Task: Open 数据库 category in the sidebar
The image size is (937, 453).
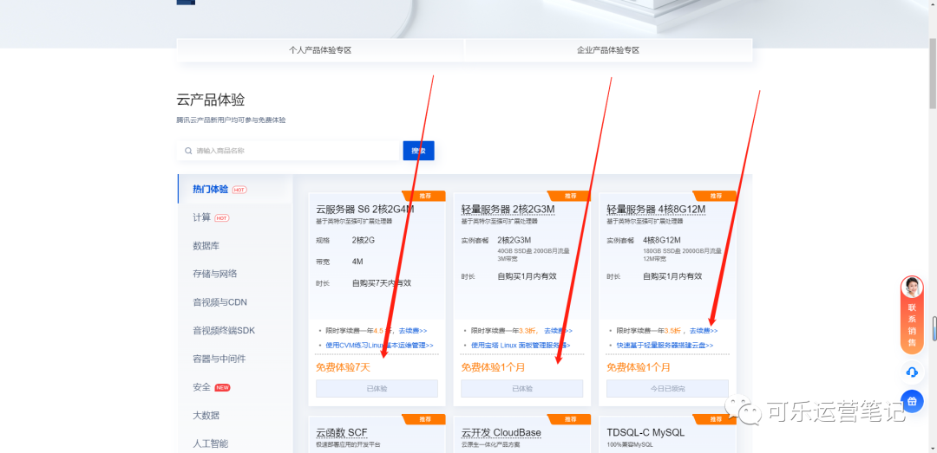Action: [x=206, y=246]
